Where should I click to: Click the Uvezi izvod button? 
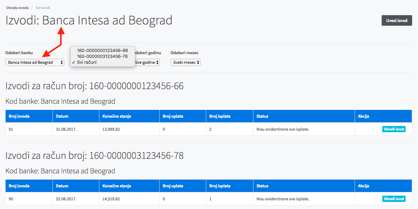coord(397,20)
